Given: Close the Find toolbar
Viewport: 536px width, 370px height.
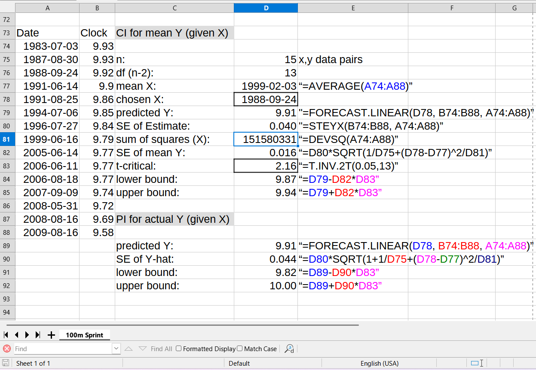Looking at the screenshot, I should 7,349.
